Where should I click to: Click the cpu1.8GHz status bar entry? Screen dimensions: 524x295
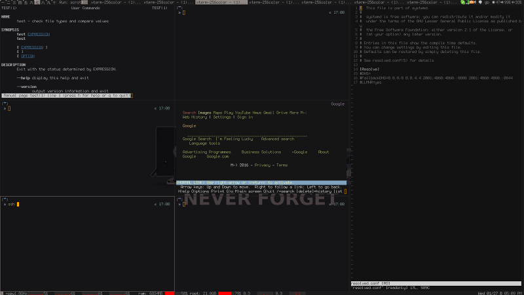pos(16,293)
